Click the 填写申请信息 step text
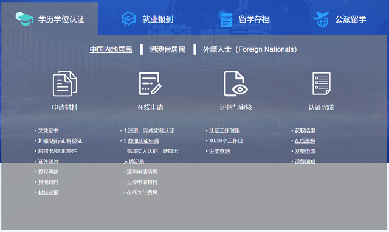 (142, 172)
